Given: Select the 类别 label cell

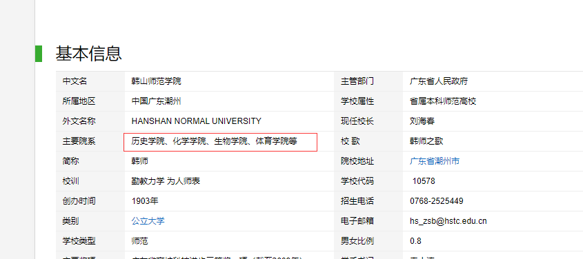Looking at the screenshot, I should [x=90, y=222].
